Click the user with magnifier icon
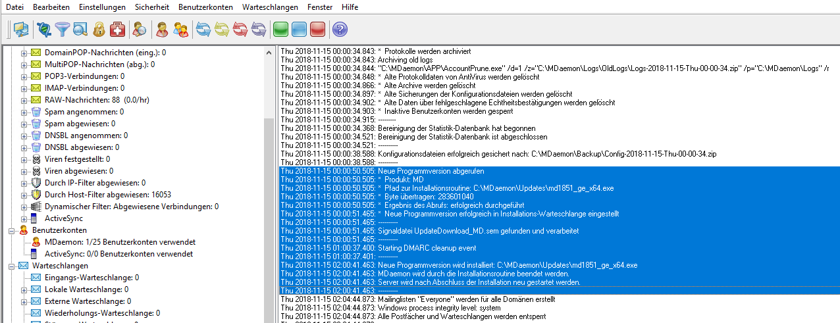This screenshot has height=323, width=840. [139, 29]
